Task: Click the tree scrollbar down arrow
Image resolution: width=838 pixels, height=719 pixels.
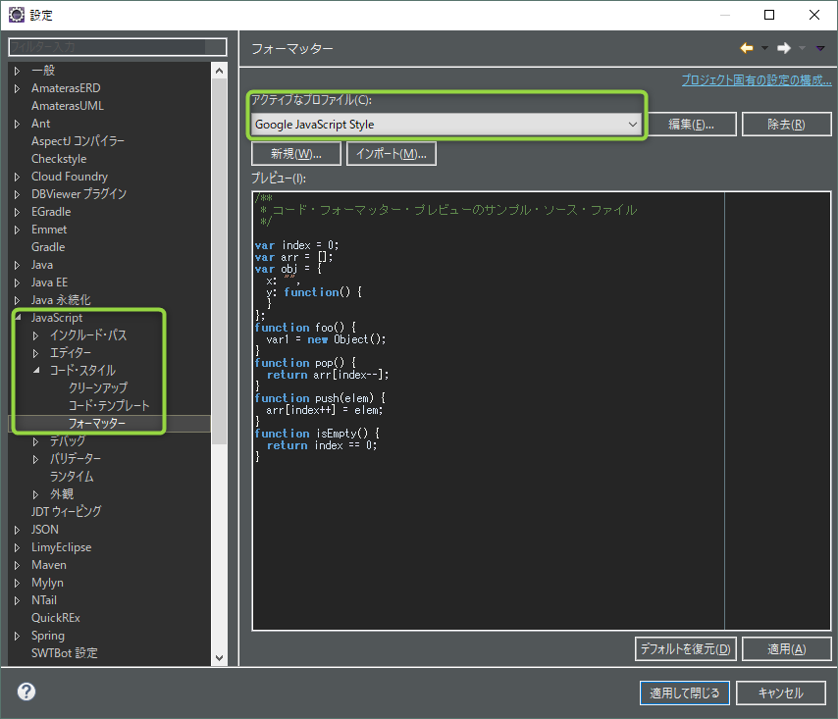Action: tap(219, 658)
